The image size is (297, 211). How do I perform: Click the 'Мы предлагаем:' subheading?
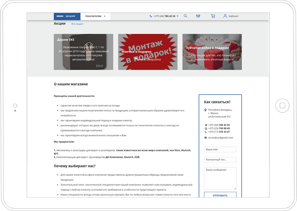pyautogui.click(x=64, y=142)
